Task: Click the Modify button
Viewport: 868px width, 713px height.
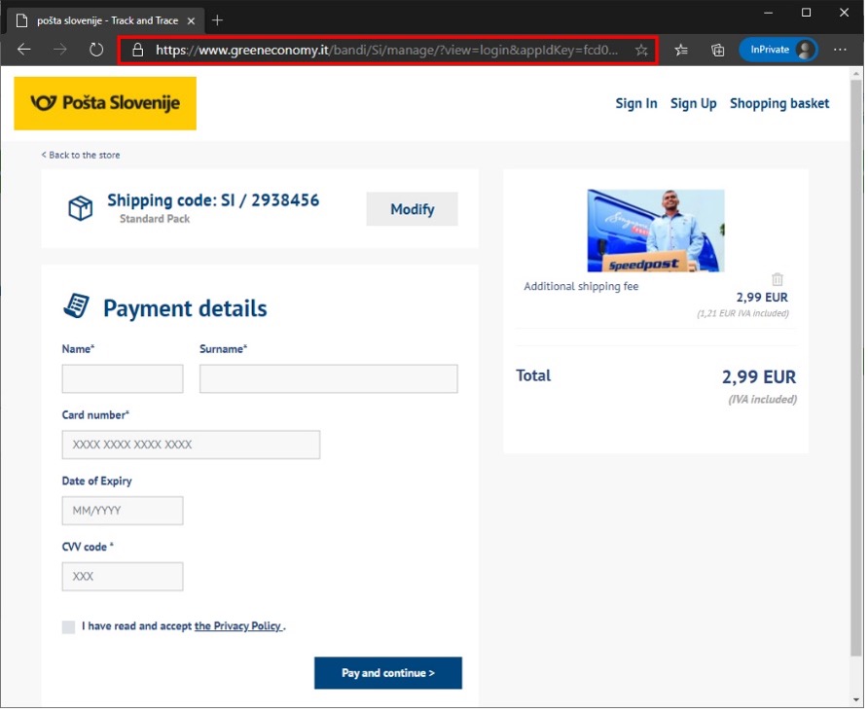Action: [412, 209]
